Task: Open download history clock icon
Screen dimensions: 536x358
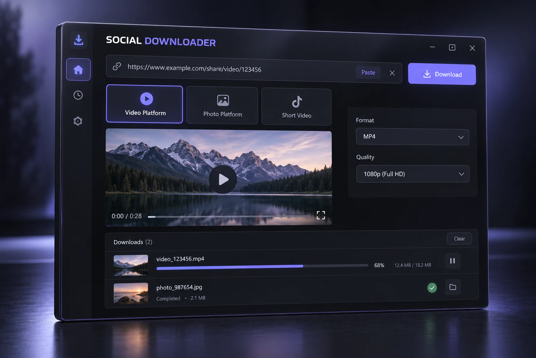Action: (78, 95)
